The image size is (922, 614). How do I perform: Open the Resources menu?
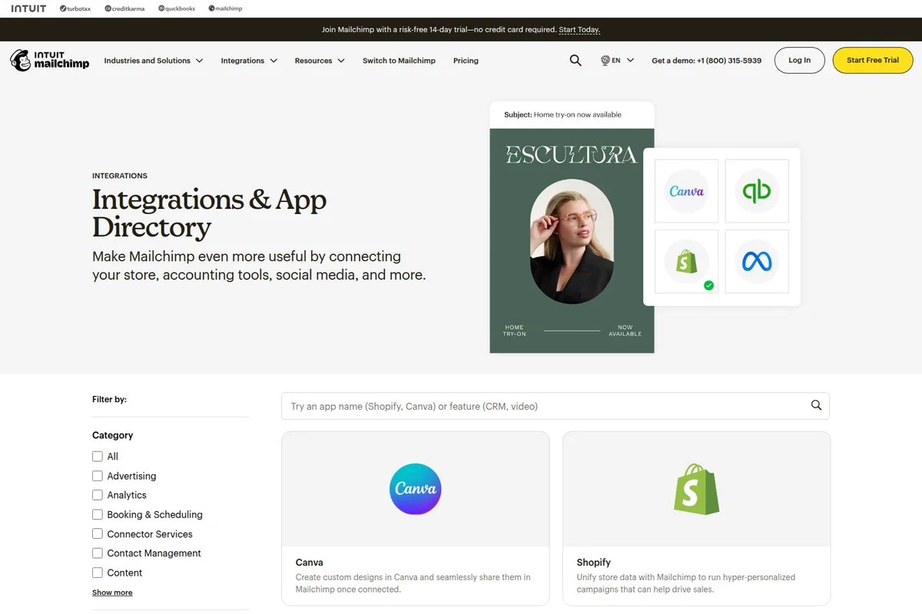pos(319,60)
